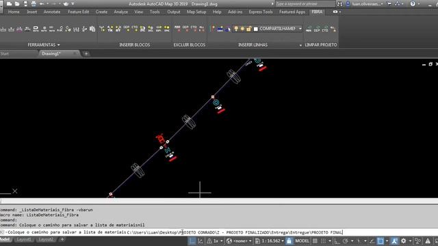Viewport: 438px width, 246px height.
Task: Toggle the grid display status icon
Action: [x=315, y=241]
